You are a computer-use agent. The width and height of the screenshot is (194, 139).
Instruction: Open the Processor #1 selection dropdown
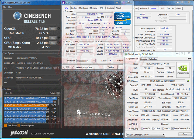coord(86,61)
